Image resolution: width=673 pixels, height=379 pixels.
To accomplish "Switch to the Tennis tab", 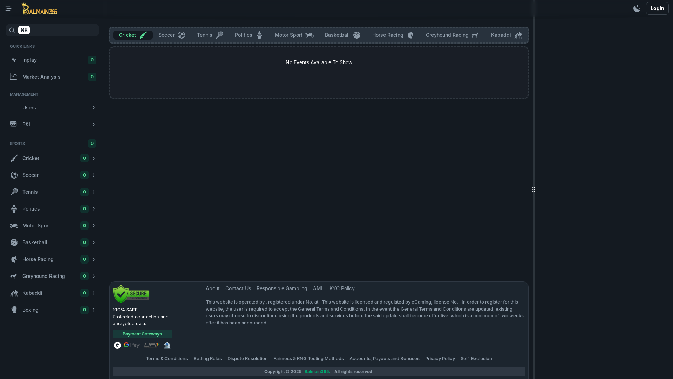I will coord(210,35).
